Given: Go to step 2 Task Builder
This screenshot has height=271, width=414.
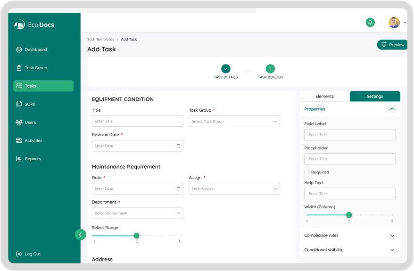Looking at the screenshot, I should click(270, 69).
